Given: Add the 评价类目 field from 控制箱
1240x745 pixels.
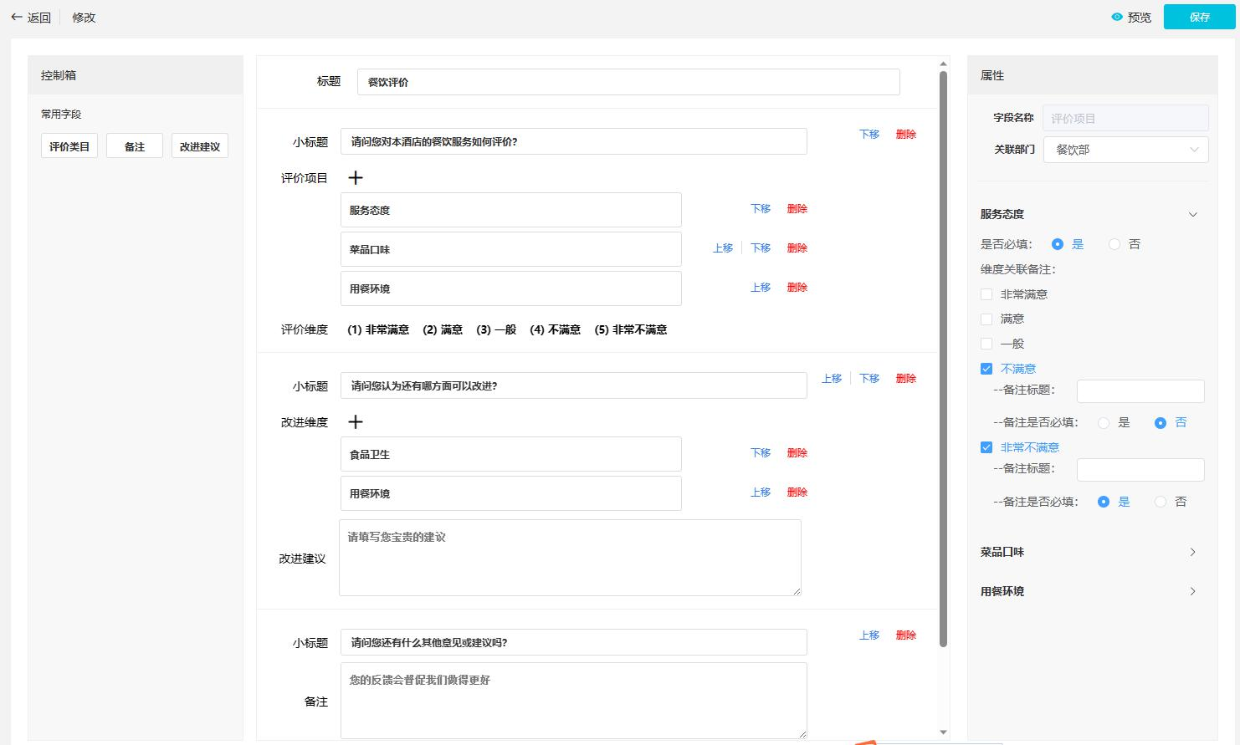Looking at the screenshot, I should 69,146.
